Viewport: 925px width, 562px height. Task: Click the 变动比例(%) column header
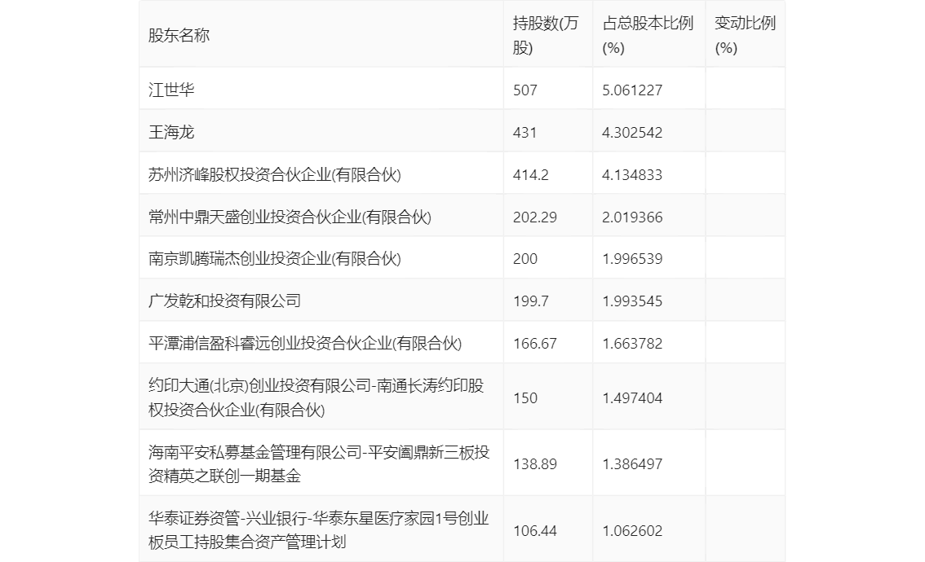pos(745,35)
